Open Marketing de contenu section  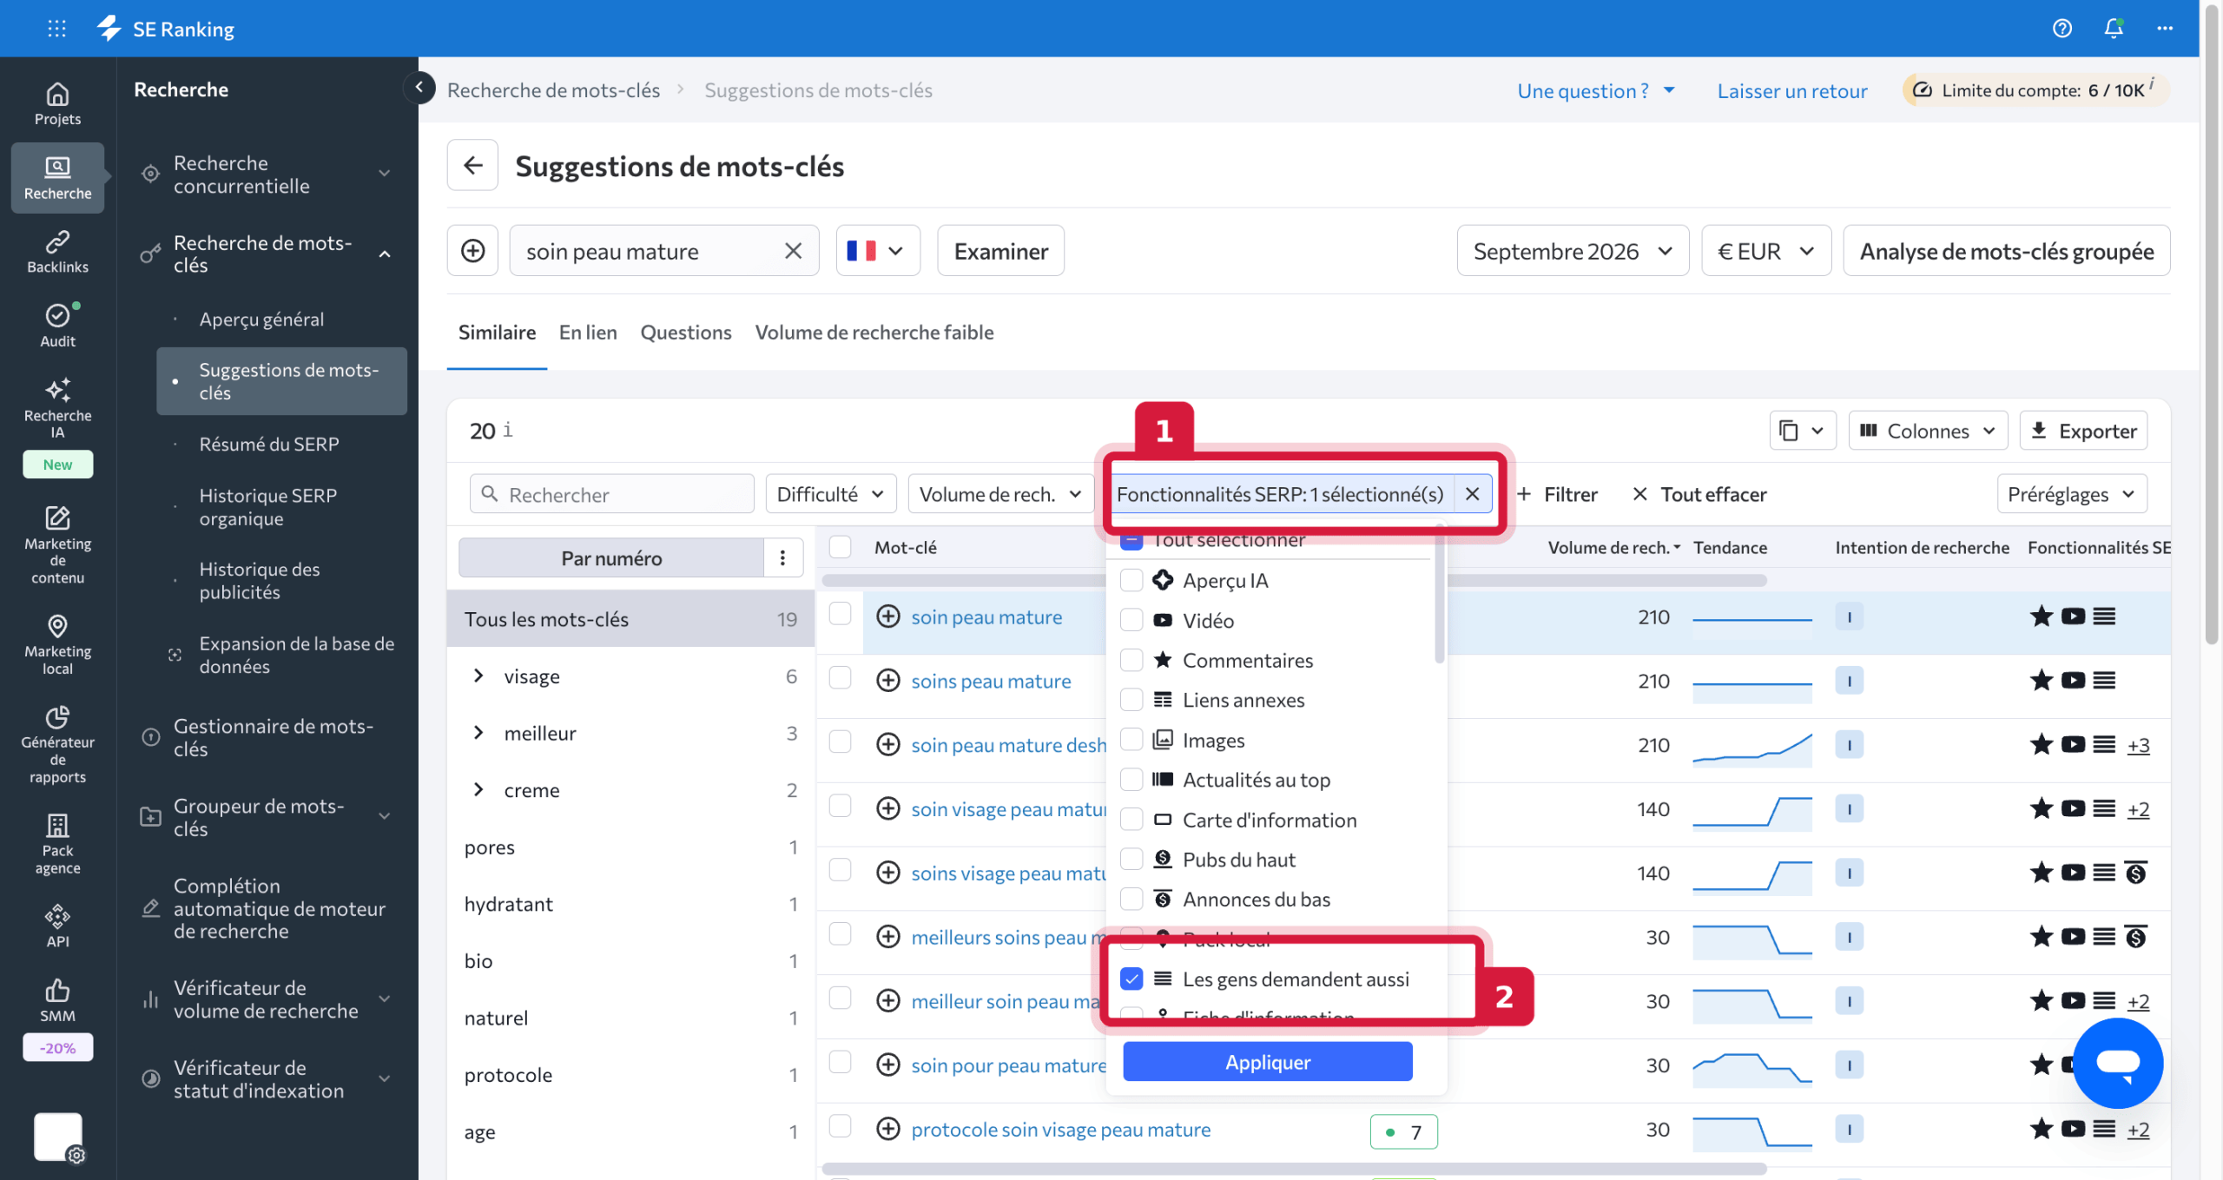(x=57, y=544)
